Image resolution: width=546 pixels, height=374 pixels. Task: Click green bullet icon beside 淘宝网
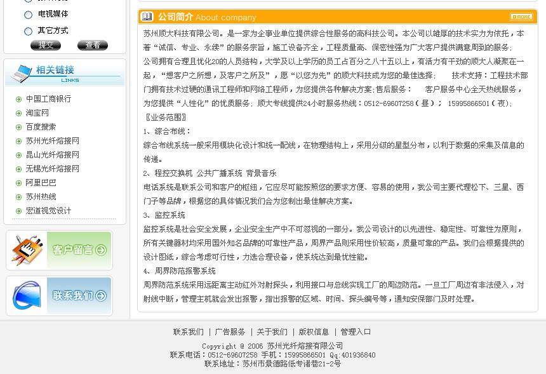[19, 114]
